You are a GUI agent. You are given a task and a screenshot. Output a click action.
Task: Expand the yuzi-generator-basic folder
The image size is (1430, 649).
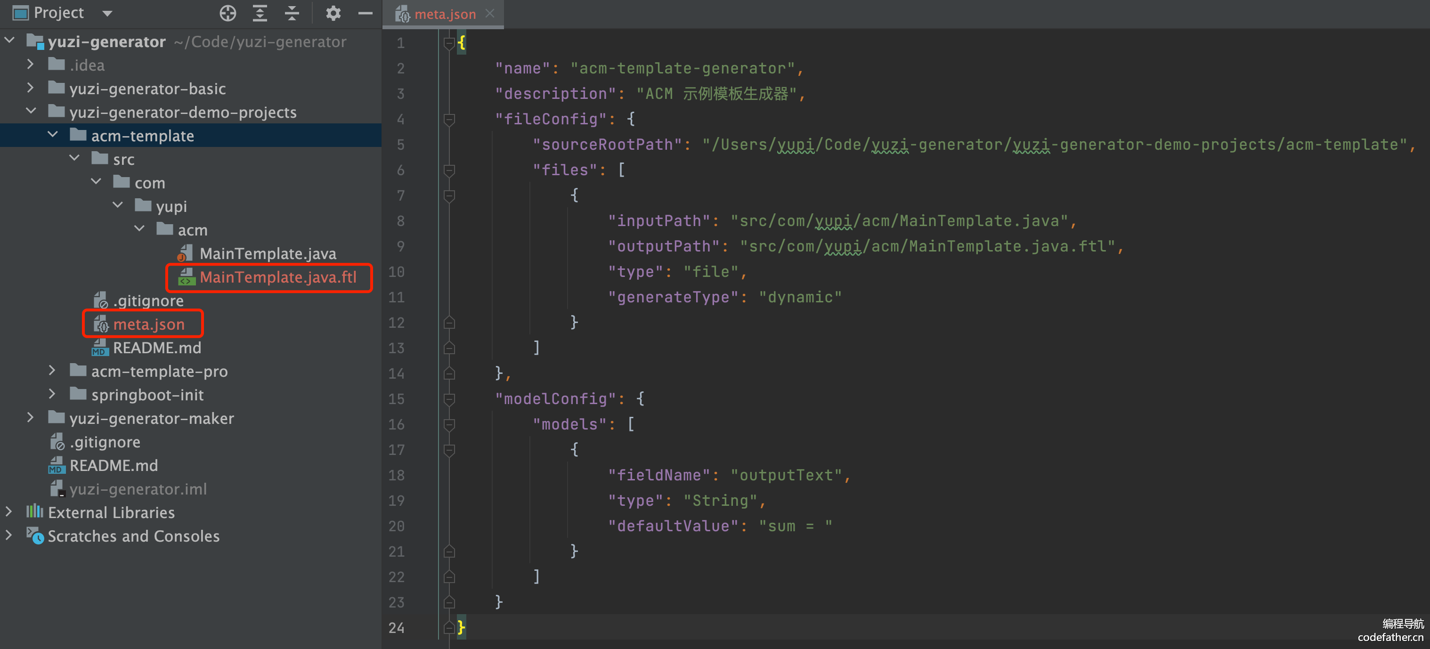31,88
